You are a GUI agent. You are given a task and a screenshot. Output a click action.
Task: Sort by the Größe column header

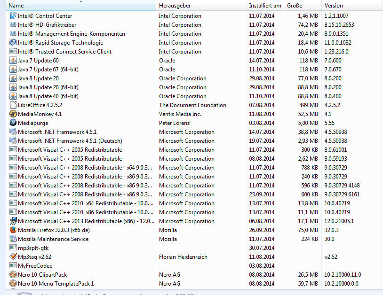[x=303, y=5]
